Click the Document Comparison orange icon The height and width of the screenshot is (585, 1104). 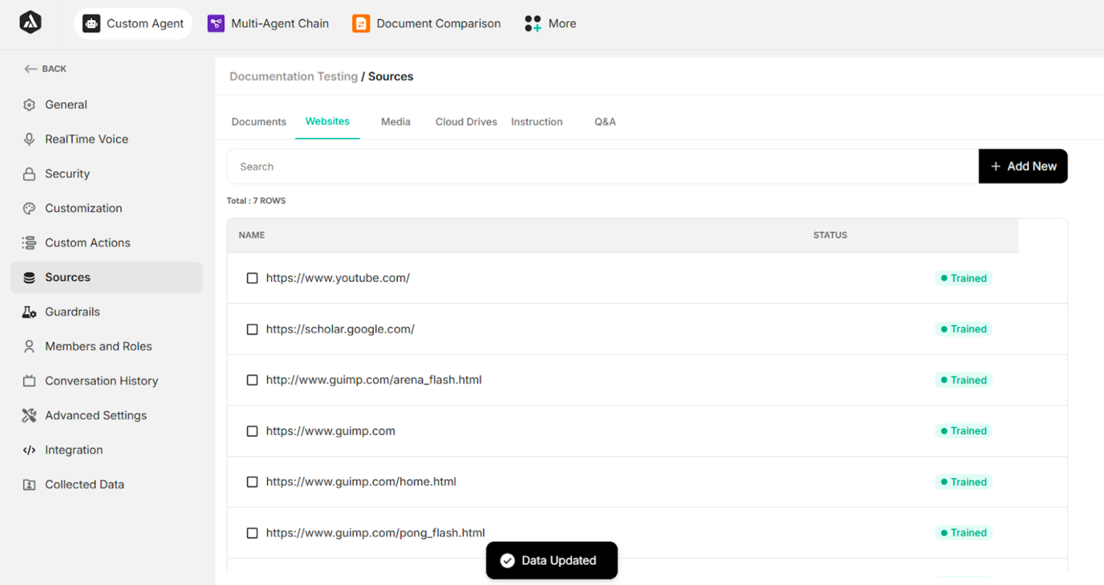pos(361,24)
